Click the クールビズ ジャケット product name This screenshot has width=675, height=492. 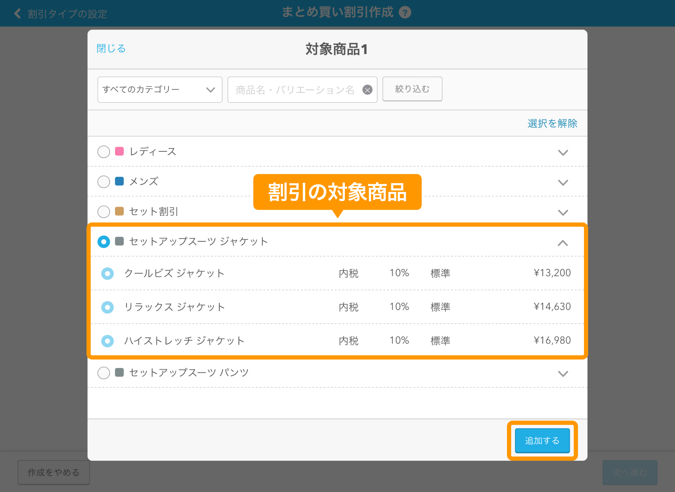click(x=174, y=273)
